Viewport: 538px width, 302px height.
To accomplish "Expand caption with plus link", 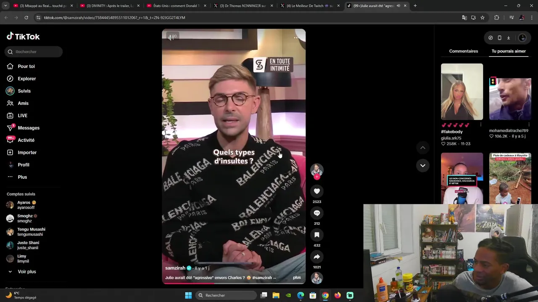I will pos(297,278).
